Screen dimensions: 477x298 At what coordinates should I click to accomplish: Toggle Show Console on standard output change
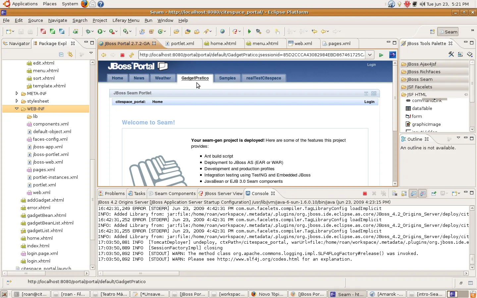pyautogui.click(x=413, y=194)
